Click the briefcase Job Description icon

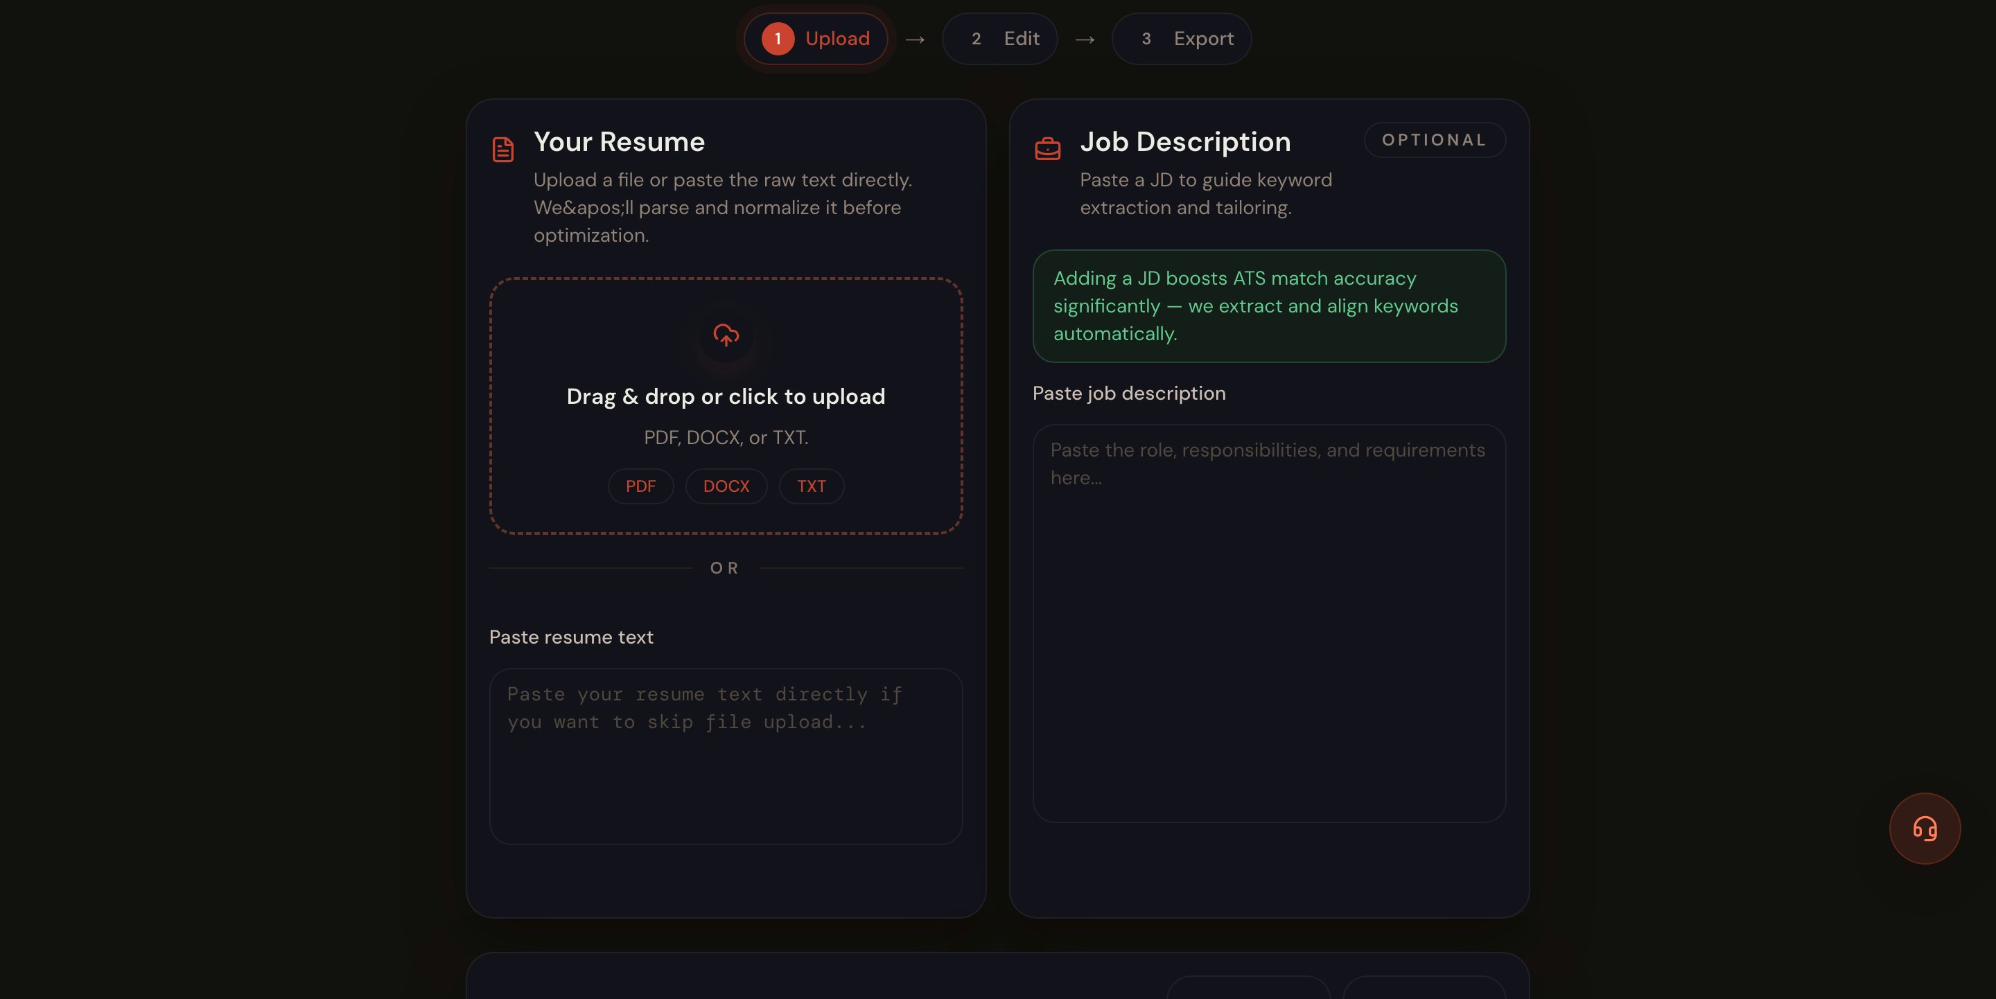[1048, 148]
